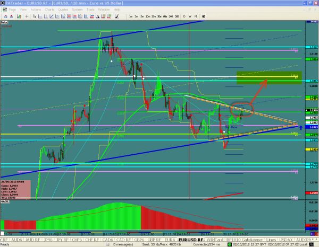Viewport: 319px width, 247px height.
Task: Switch to the EURUSD RF tab
Action: tap(189, 240)
